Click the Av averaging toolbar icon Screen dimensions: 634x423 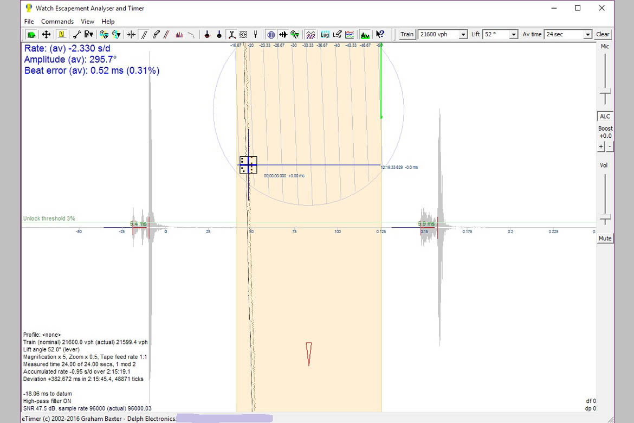(365, 35)
